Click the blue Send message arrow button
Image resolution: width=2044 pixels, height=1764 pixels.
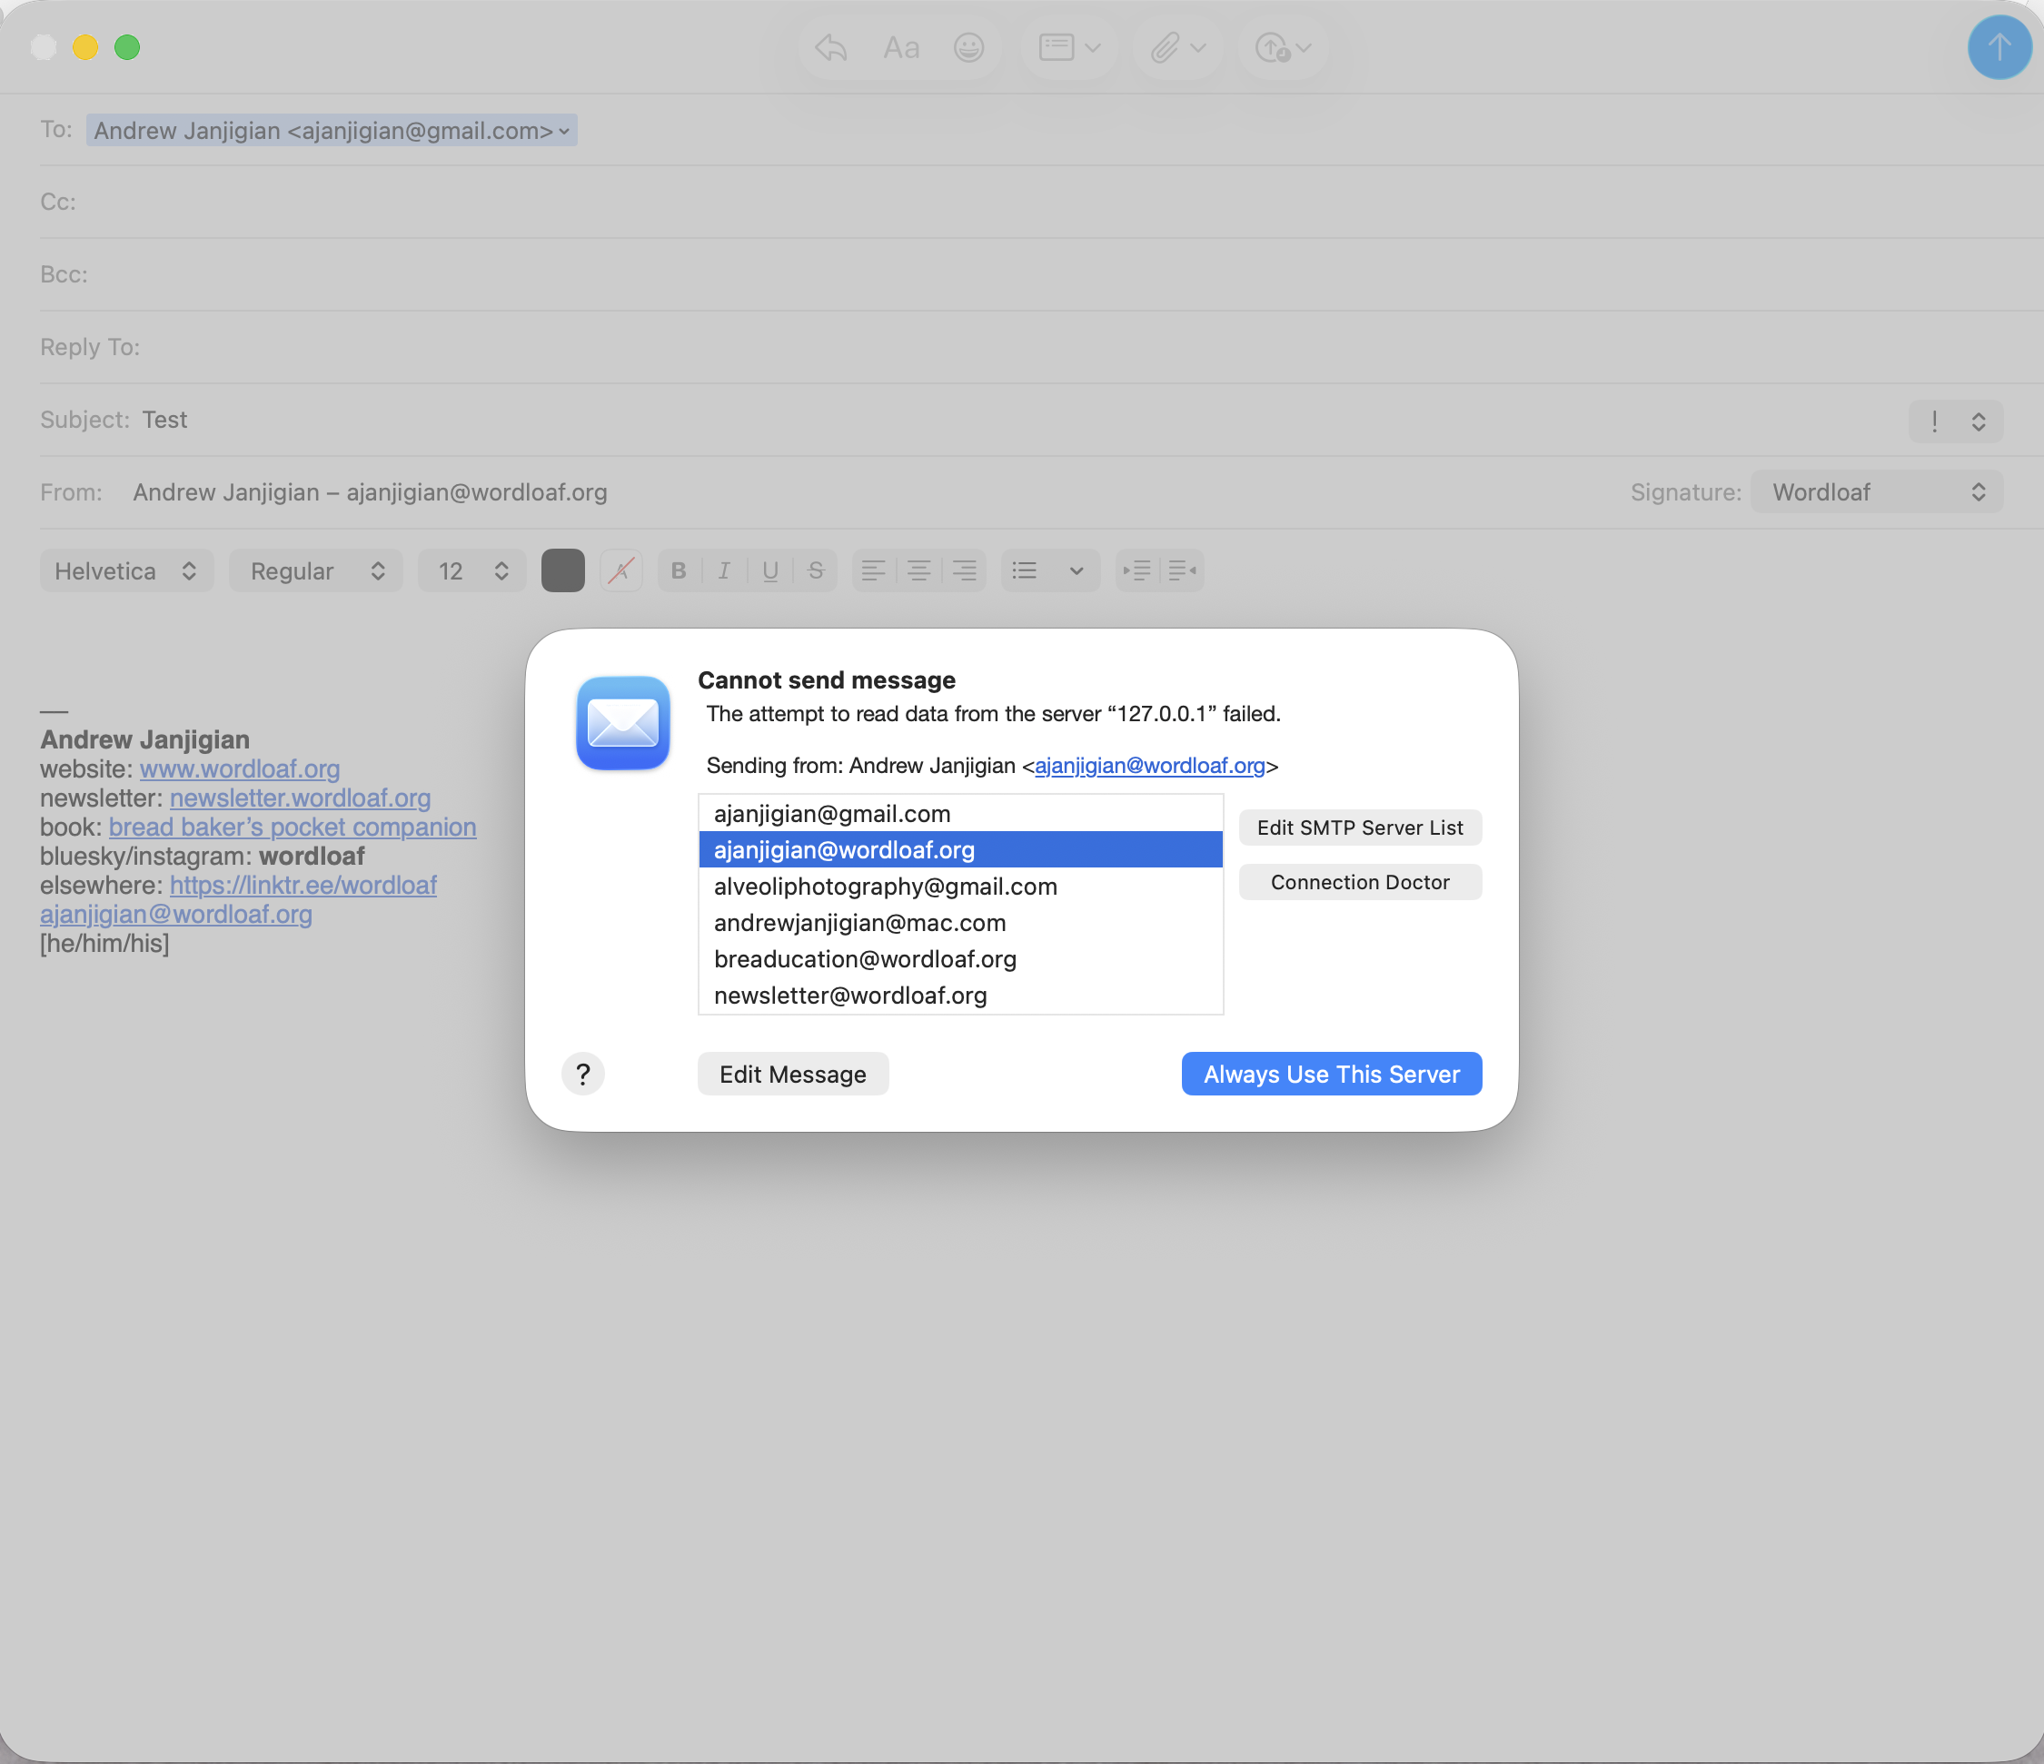click(x=1999, y=46)
